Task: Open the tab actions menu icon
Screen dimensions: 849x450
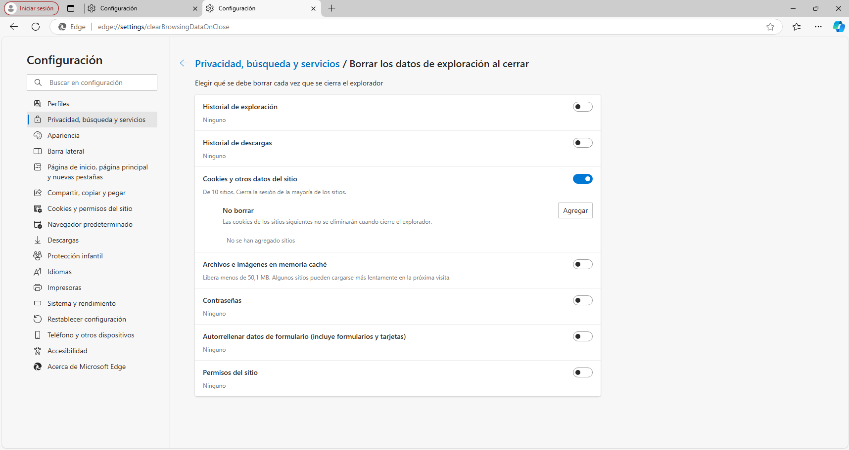Action: tap(71, 8)
